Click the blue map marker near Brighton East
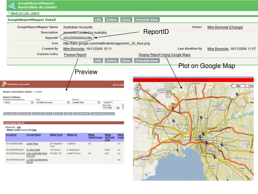 pos(214,157)
